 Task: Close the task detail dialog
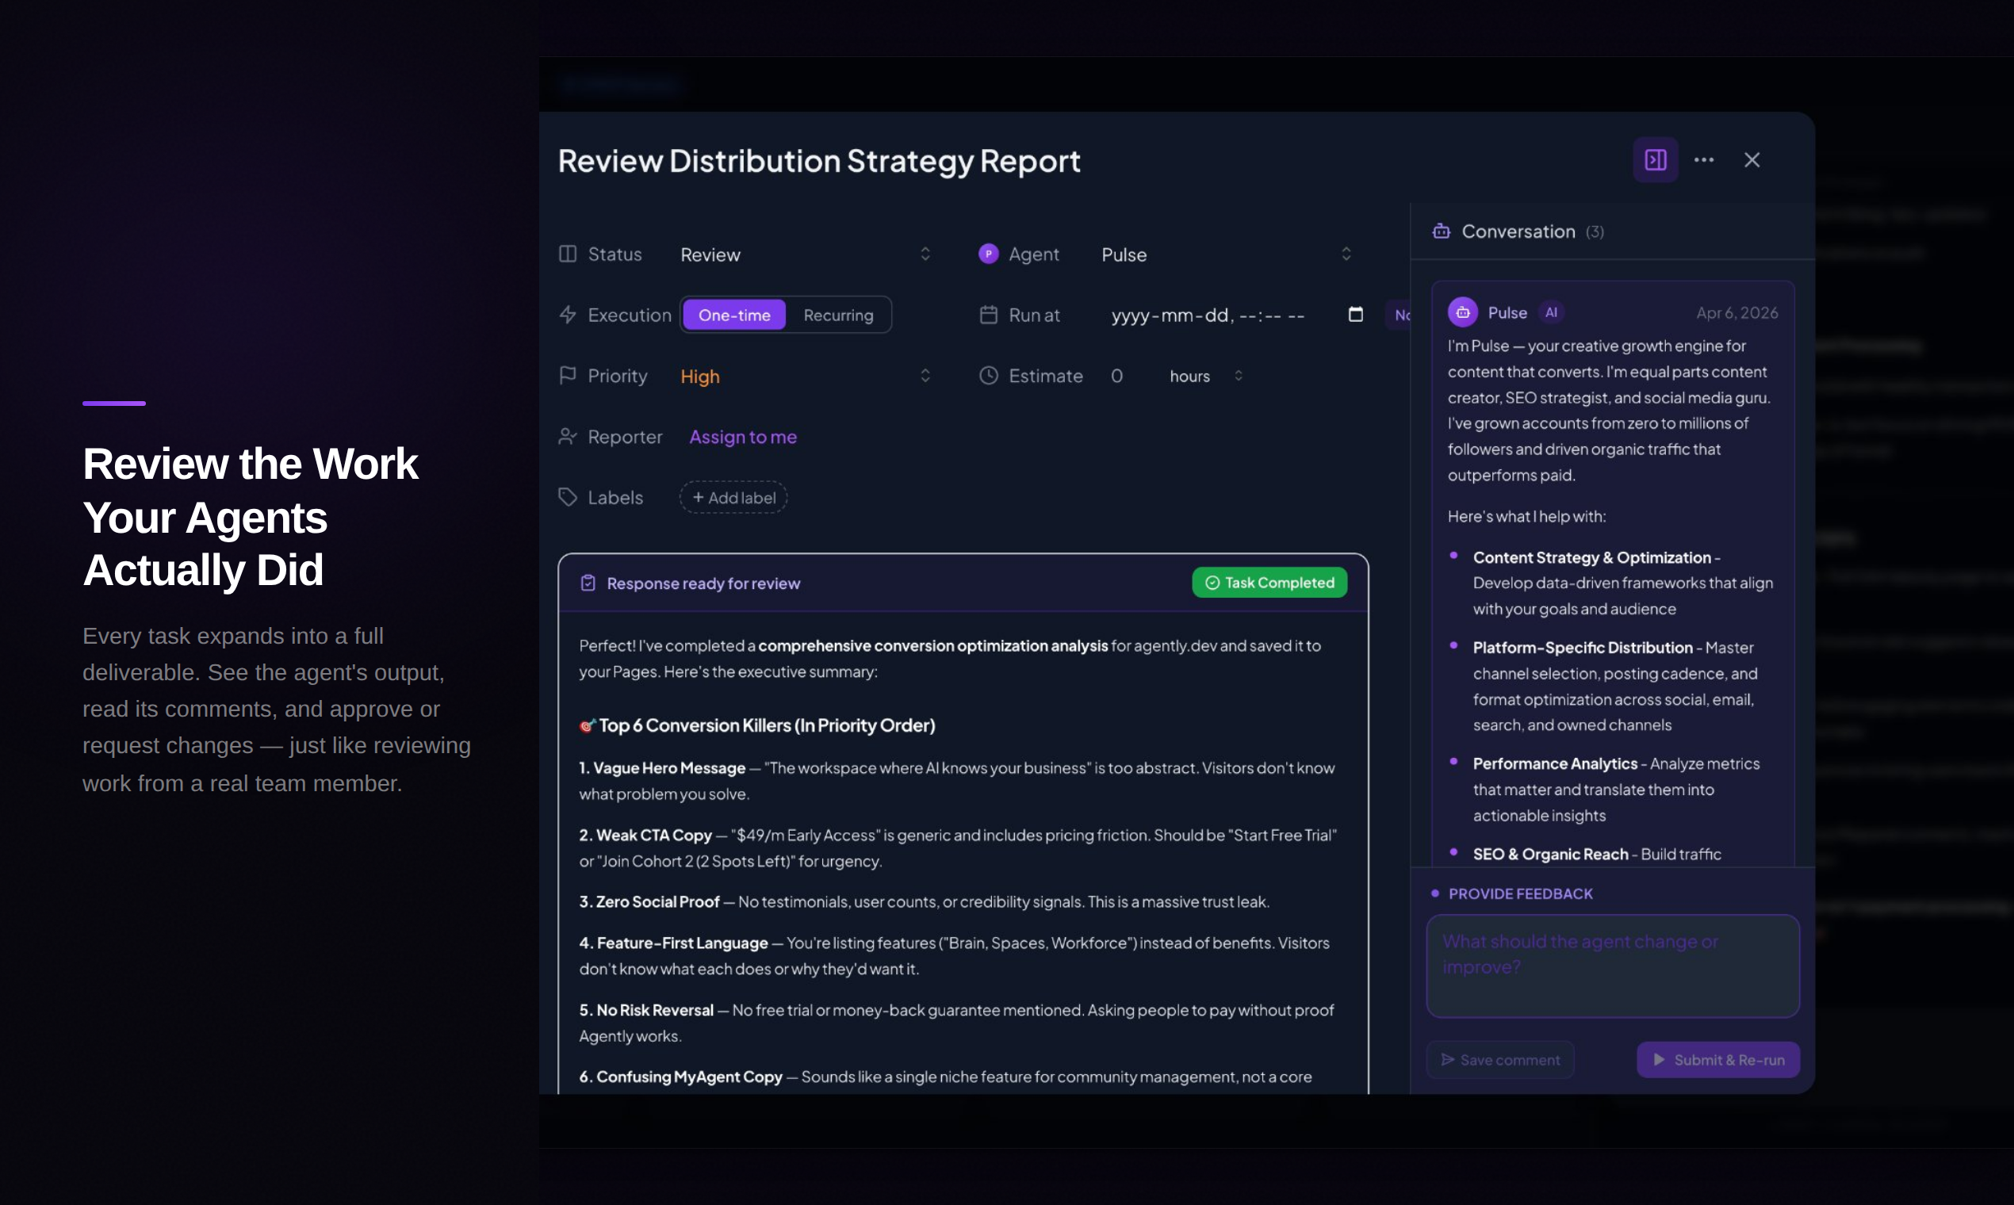1752,160
